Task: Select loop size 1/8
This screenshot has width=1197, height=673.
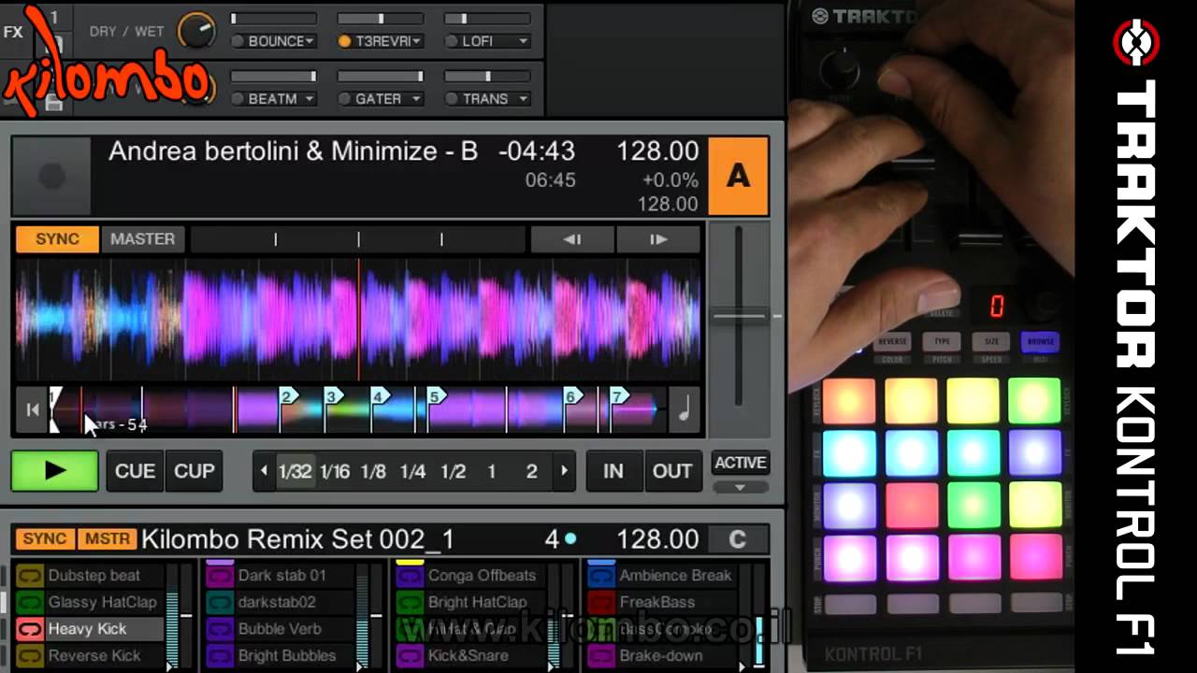Action: [x=373, y=471]
